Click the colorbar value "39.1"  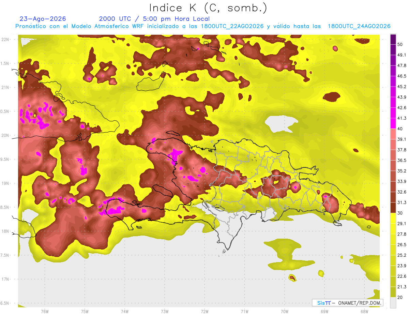click(402, 139)
